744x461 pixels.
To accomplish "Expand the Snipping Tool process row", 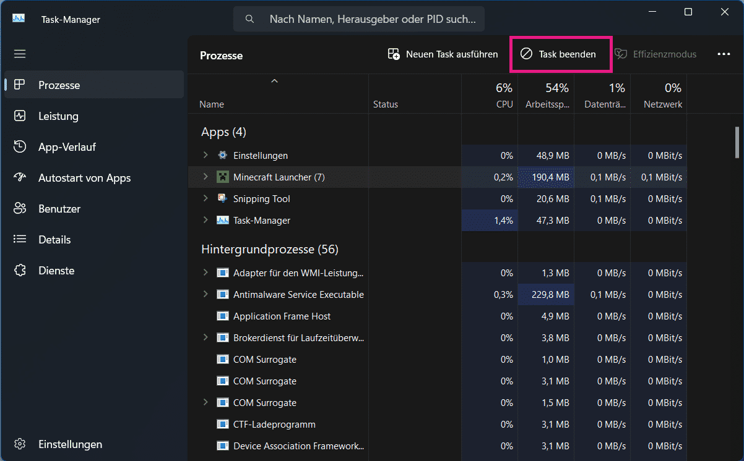I will point(205,199).
